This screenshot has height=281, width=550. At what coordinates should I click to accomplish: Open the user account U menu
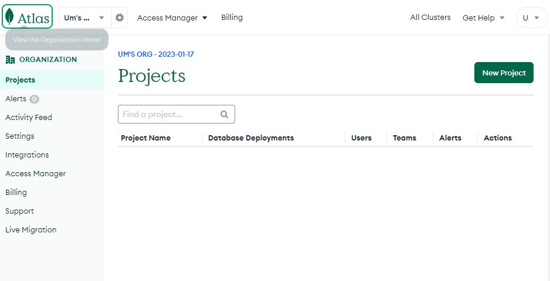(x=531, y=18)
